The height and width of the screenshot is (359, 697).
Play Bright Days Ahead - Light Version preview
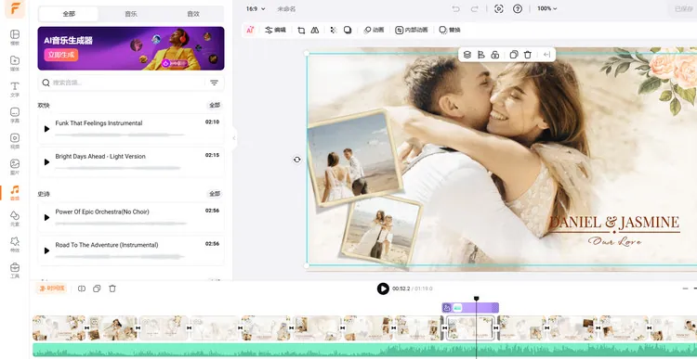[46, 162]
